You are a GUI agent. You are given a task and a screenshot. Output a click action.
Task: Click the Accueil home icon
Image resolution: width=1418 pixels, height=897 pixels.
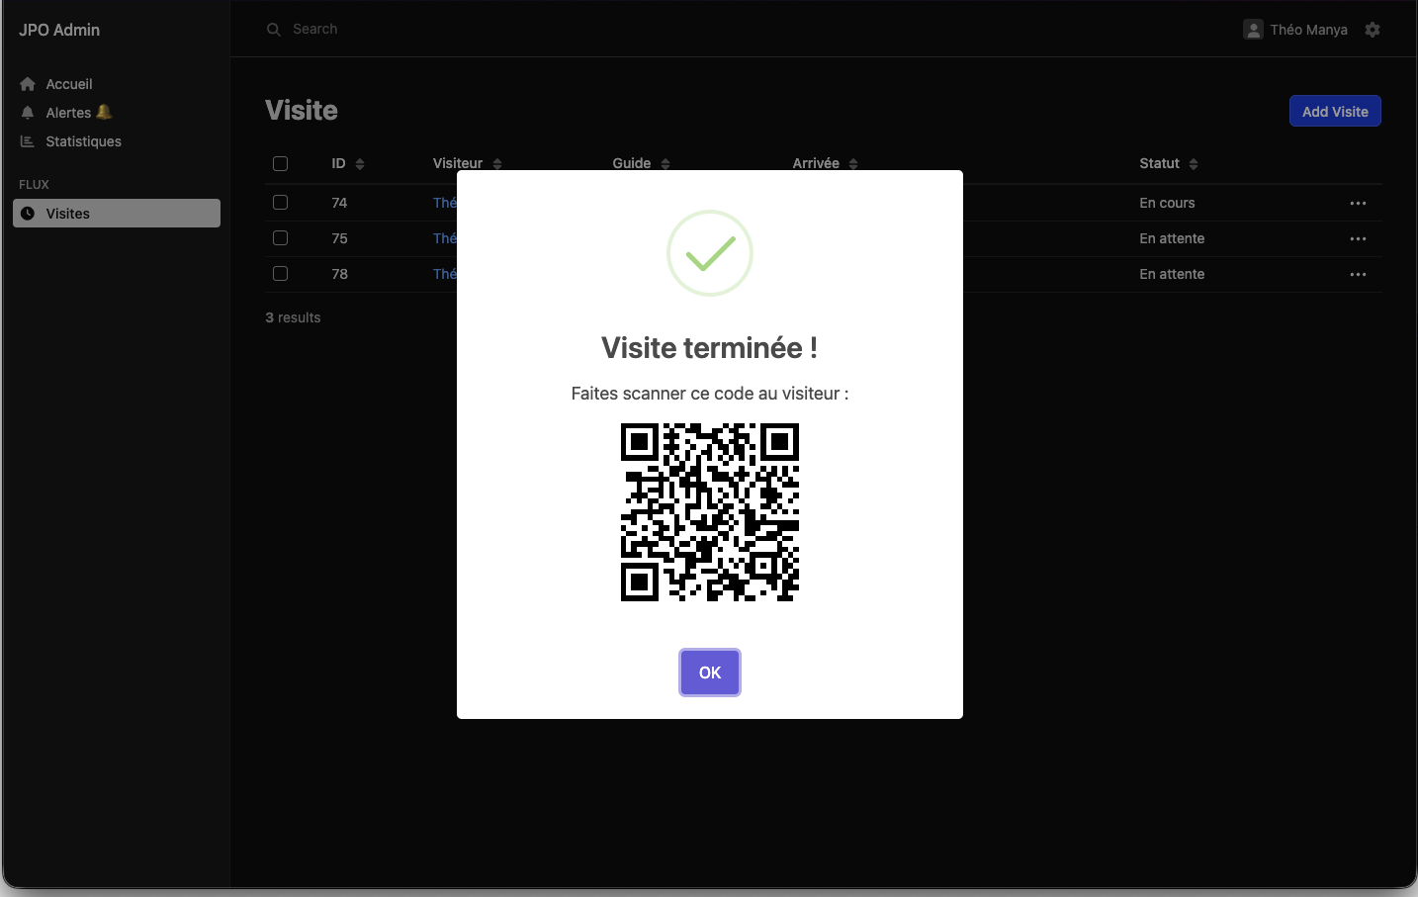[28, 84]
